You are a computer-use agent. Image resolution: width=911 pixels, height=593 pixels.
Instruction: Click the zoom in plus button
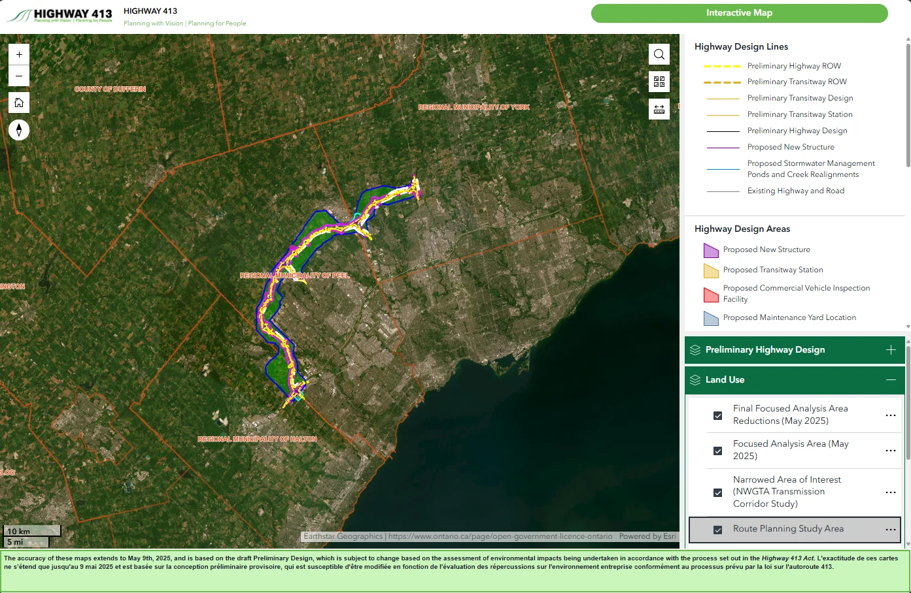pyautogui.click(x=19, y=55)
